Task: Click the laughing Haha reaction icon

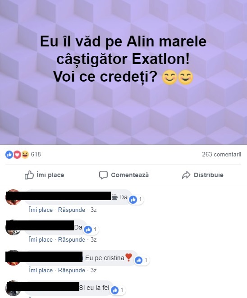Action: point(25,155)
